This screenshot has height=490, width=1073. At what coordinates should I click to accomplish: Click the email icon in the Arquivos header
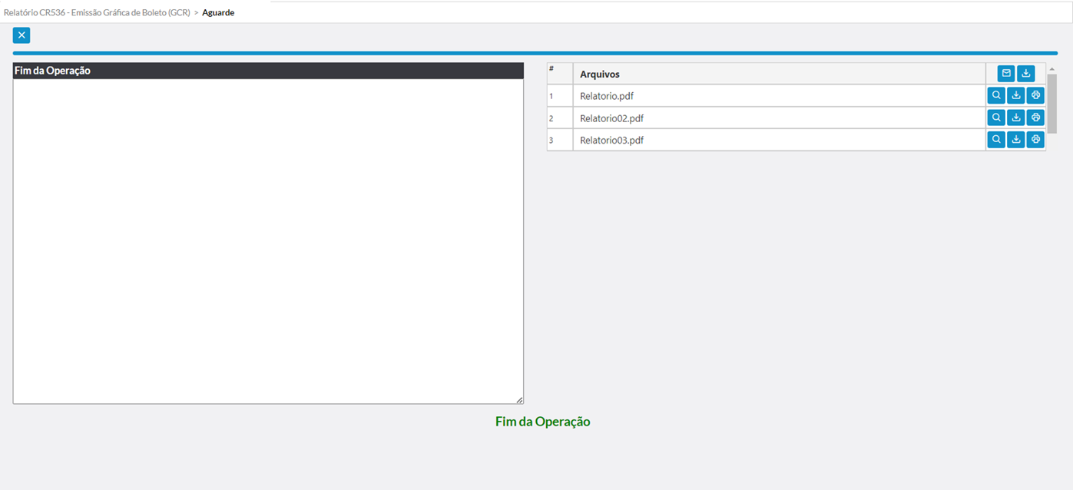pyautogui.click(x=1006, y=74)
